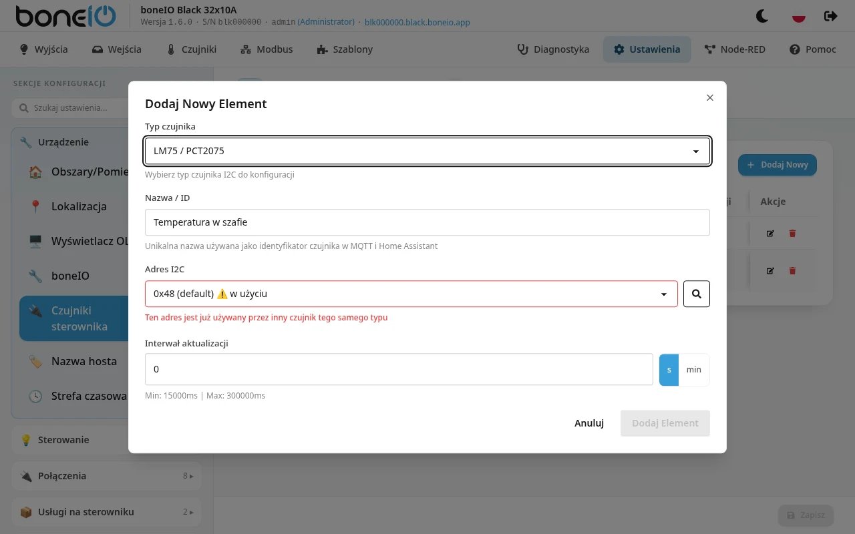Focus the Interwał aktualizacji input
855x534 pixels.
pyautogui.click(x=399, y=369)
